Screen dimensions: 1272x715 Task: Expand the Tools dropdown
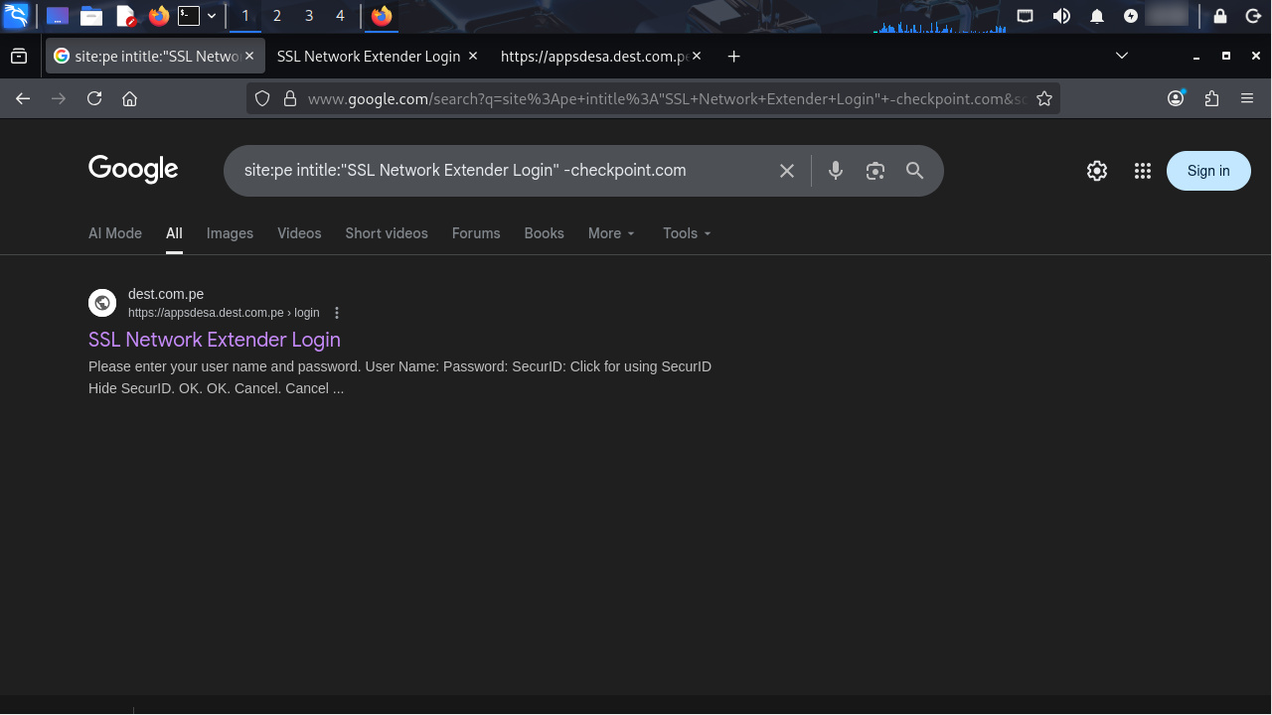pyautogui.click(x=687, y=233)
